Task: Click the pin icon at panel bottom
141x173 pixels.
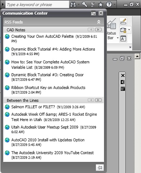Action: click(100, 168)
